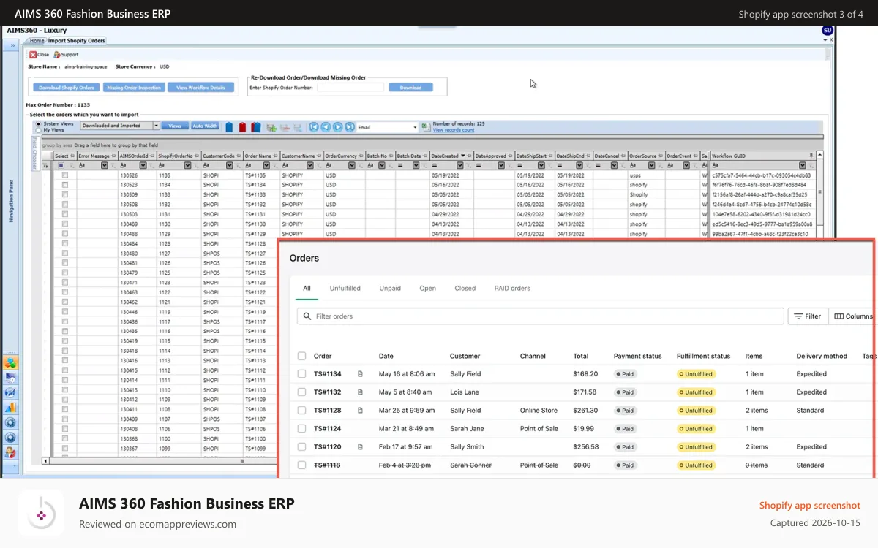Screen dimensions: 878x548
Task: Select the System Views radio button
Action: [39, 123]
